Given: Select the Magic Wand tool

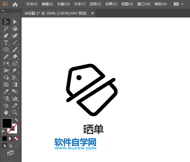Looking at the screenshot, I should pyautogui.click(x=6, y=29).
